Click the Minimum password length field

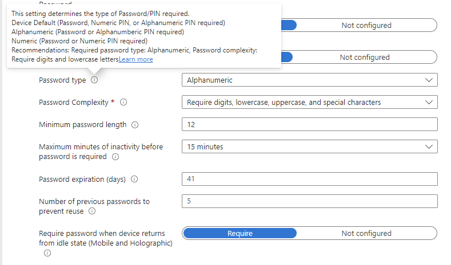309,124
